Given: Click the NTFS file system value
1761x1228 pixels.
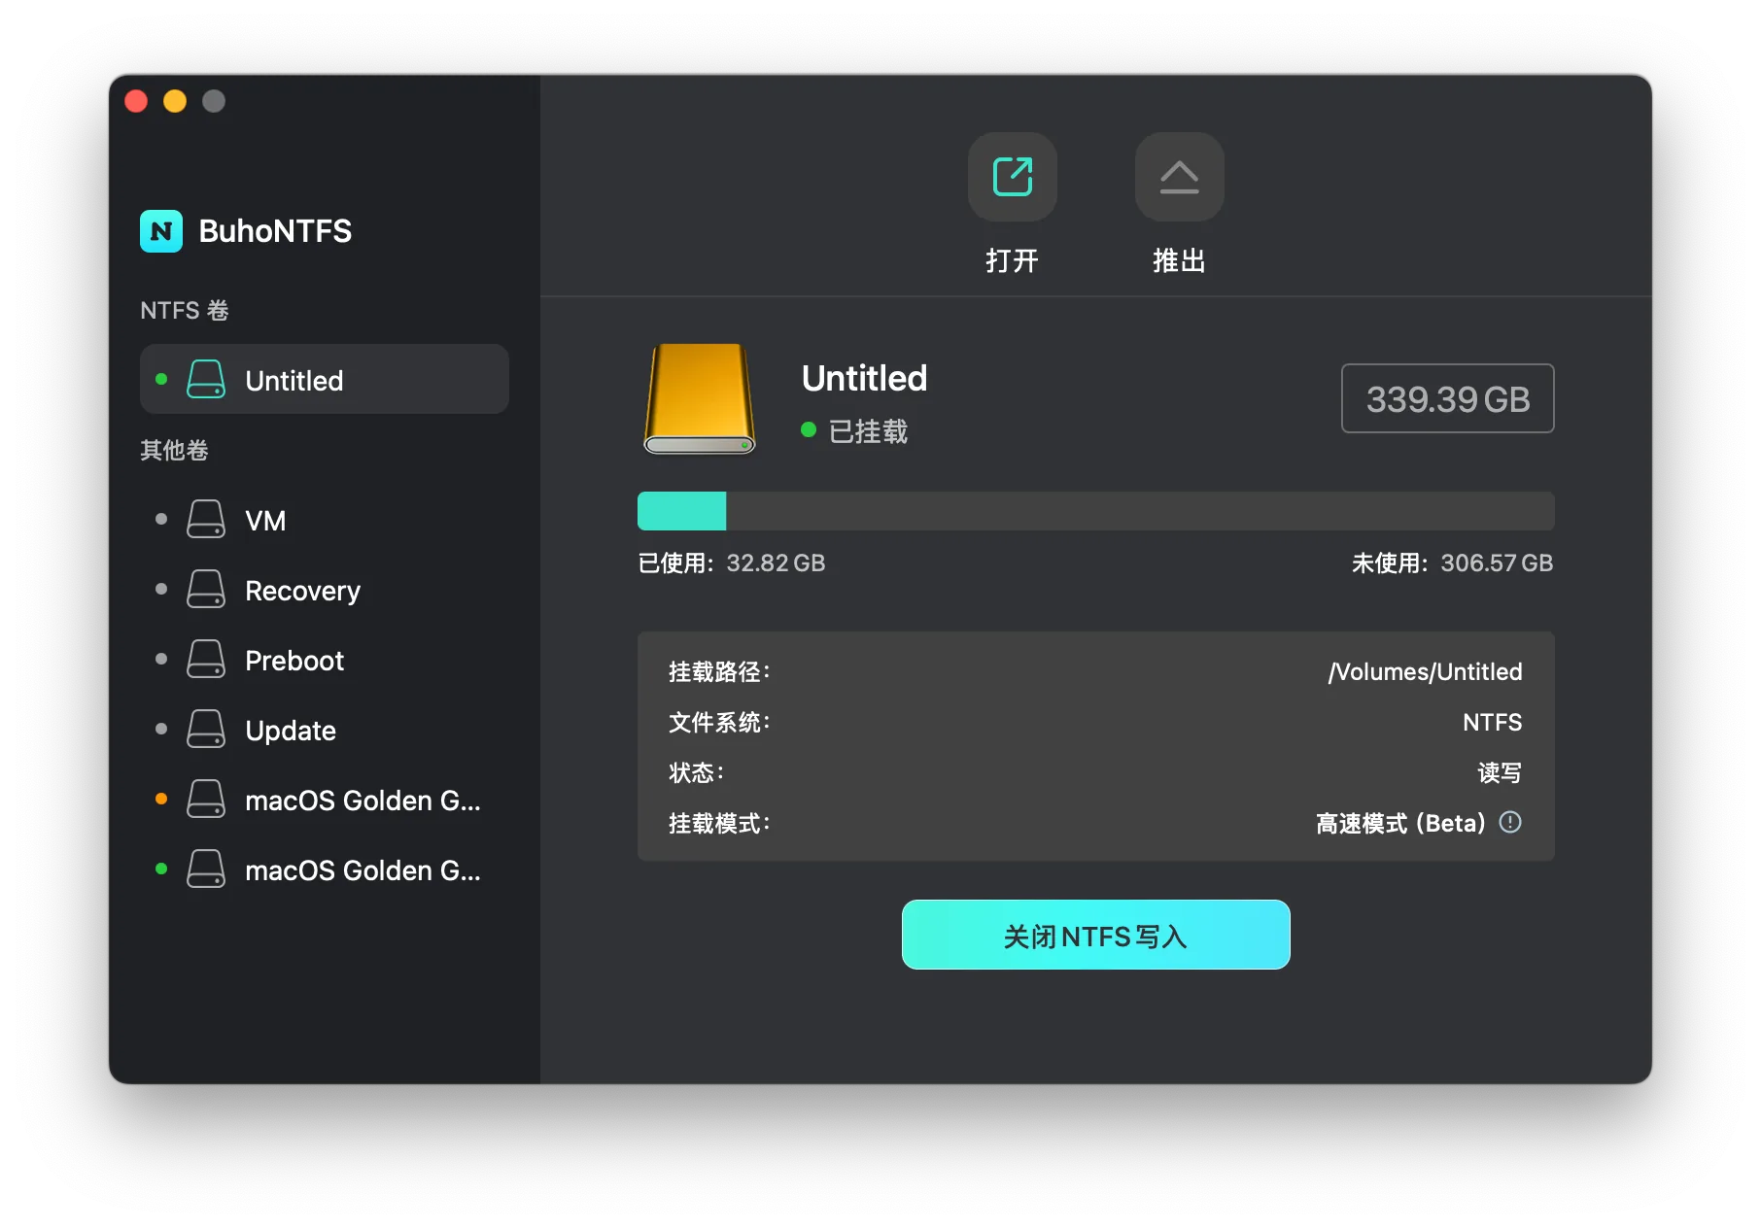Looking at the screenshot, I should pyautogui.click(x=1493, y=722).
